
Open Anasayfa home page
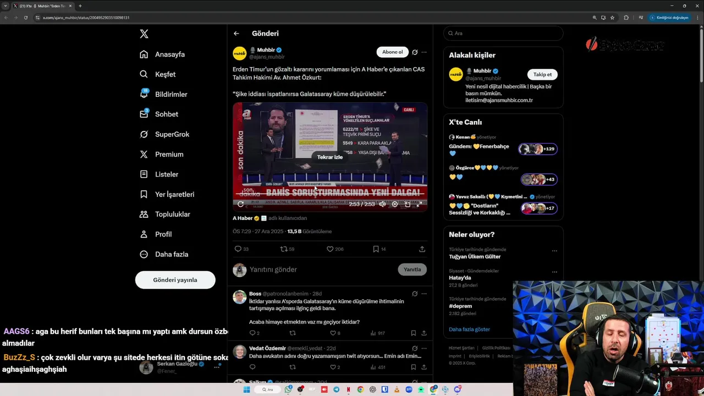(x=162, y=54)
